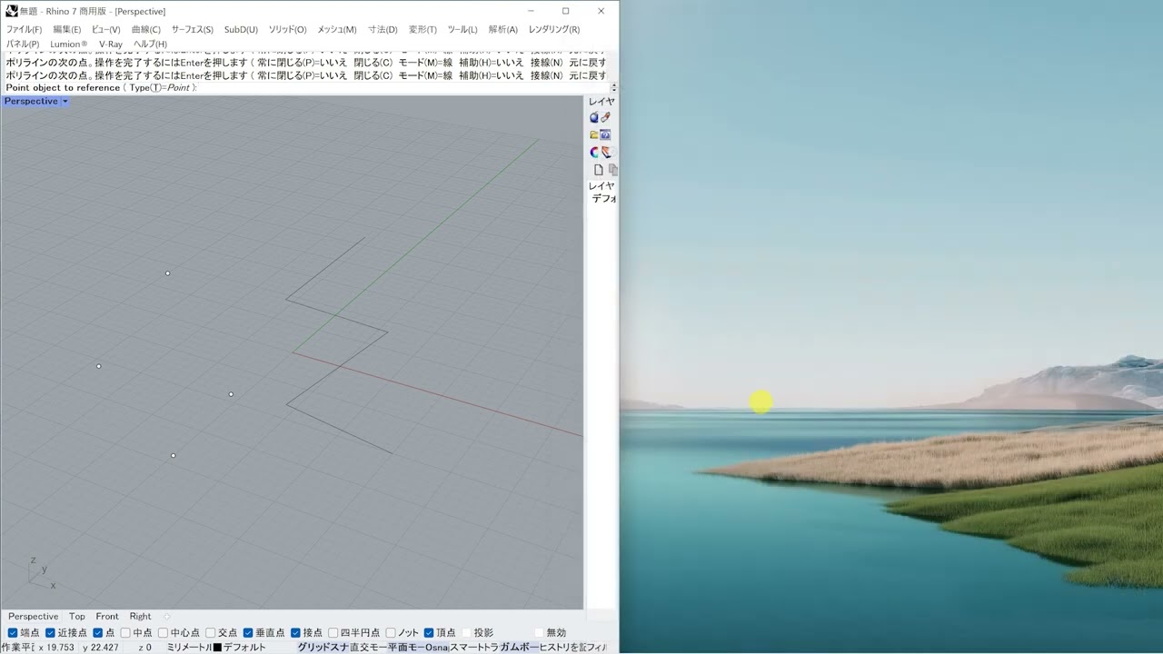Viewport: 1163px width, 654px height.
Task: Click the brush icon beside the sphere
Action: pos(605,117)
